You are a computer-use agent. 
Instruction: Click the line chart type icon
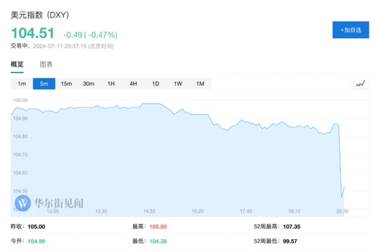point(360,84)
